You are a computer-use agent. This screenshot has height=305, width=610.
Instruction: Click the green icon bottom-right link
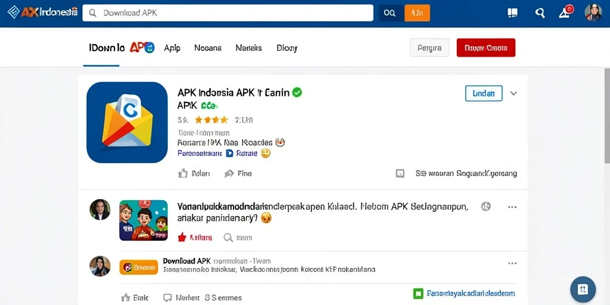[x=418, y=293]
